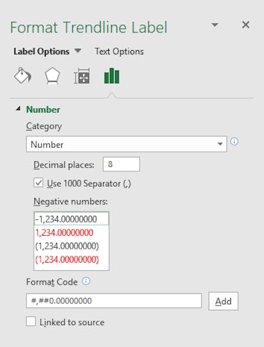The image size is (264, 347).
Task: Select the Label Options bar chart icon
Action: pos(112,76)
